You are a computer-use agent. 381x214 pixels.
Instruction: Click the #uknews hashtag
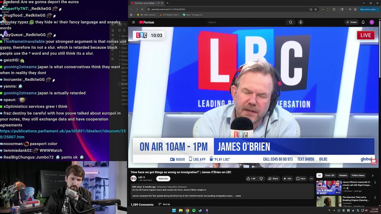182,187
